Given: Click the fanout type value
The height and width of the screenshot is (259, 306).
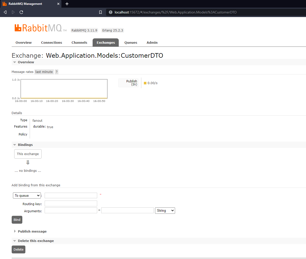Looking at the screenshot, I should click(x=38, y=121).
